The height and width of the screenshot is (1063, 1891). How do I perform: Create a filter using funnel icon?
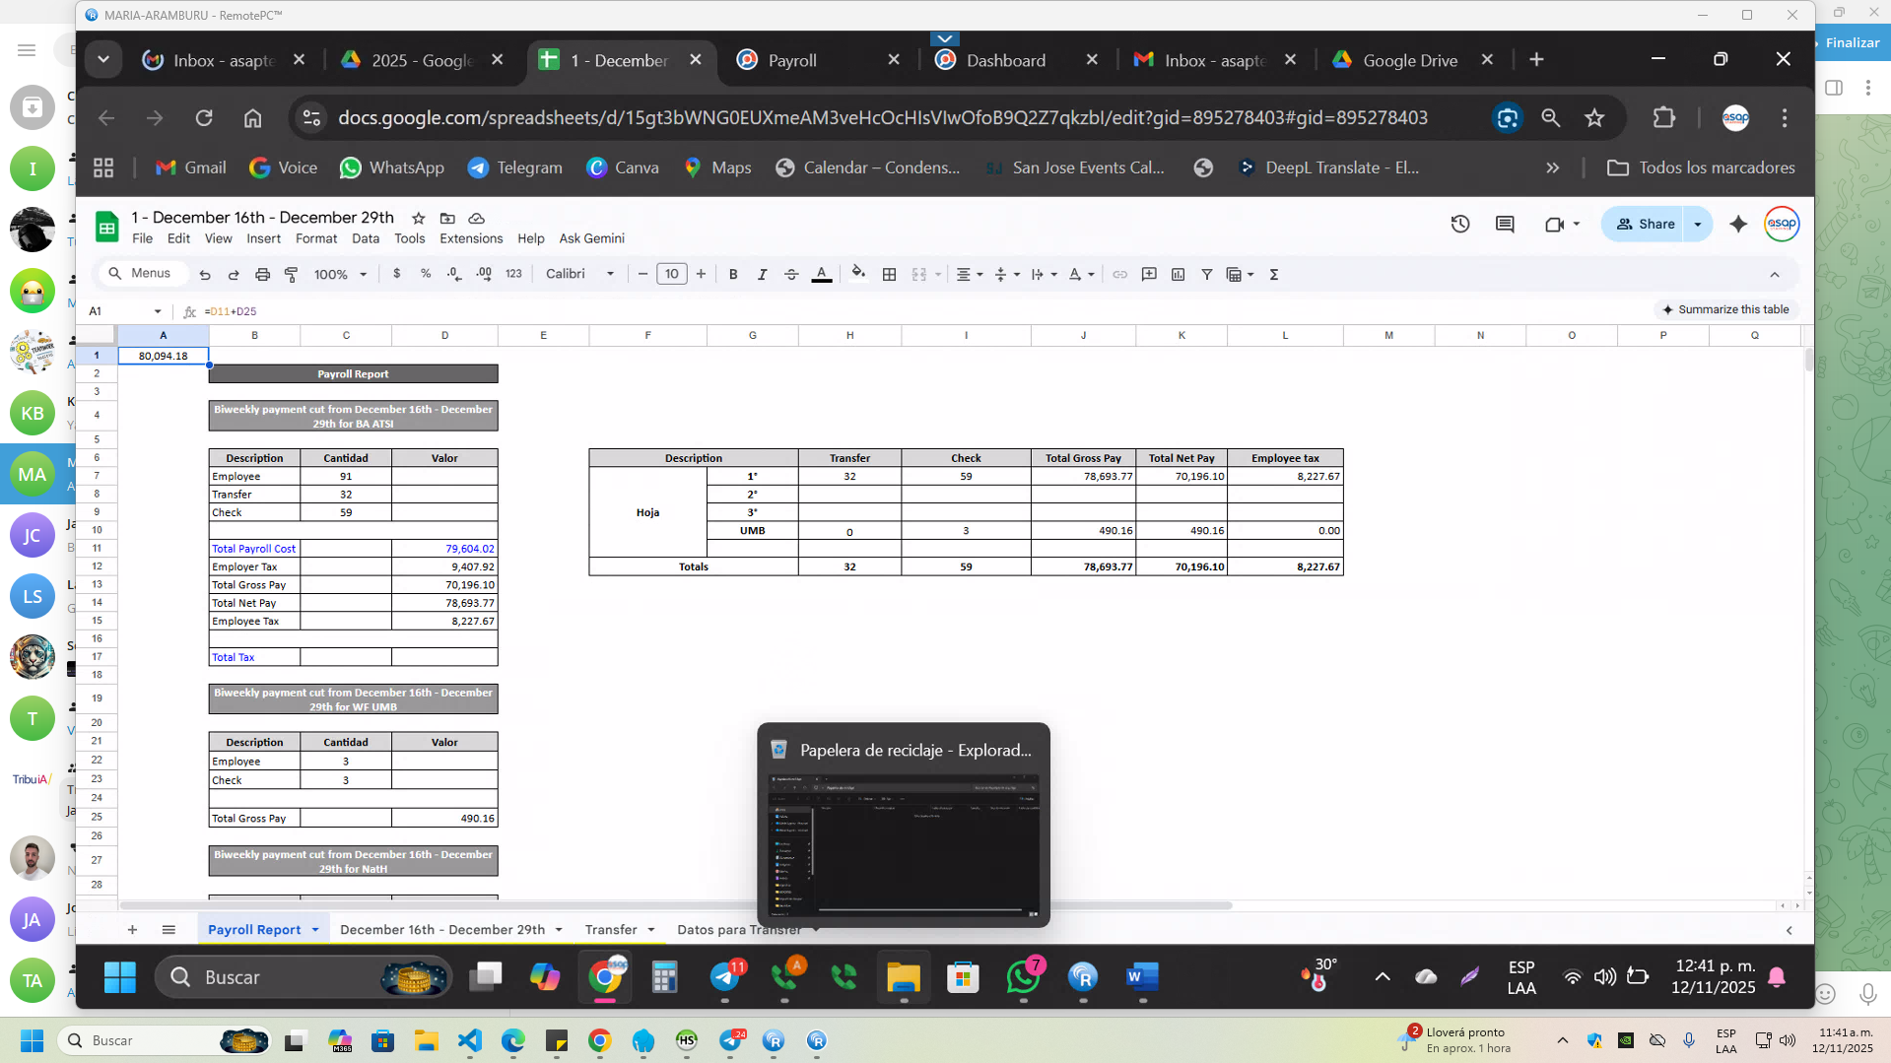(1206, 275)
